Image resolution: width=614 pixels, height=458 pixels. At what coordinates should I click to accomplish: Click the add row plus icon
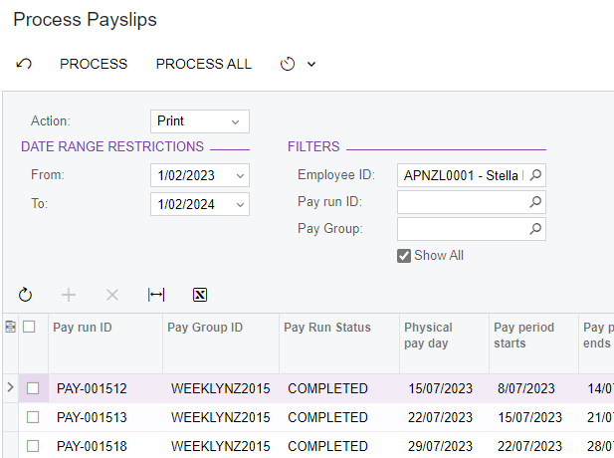(69, 295)
